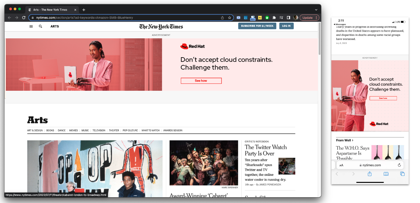This screenshot has width=420, height=203.
Task: Tap the Safari share icon on phone
Action: 370,174
